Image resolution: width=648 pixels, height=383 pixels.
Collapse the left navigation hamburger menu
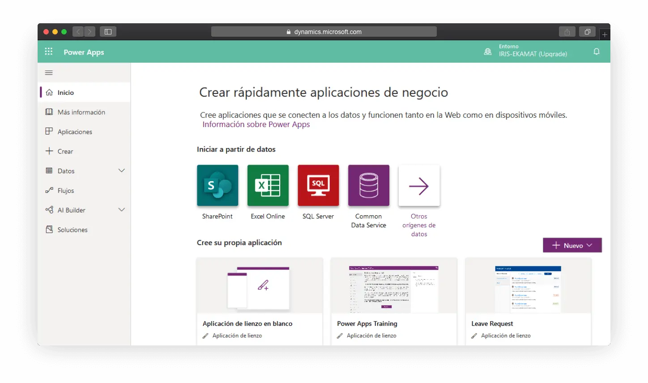tap(49, 73)
